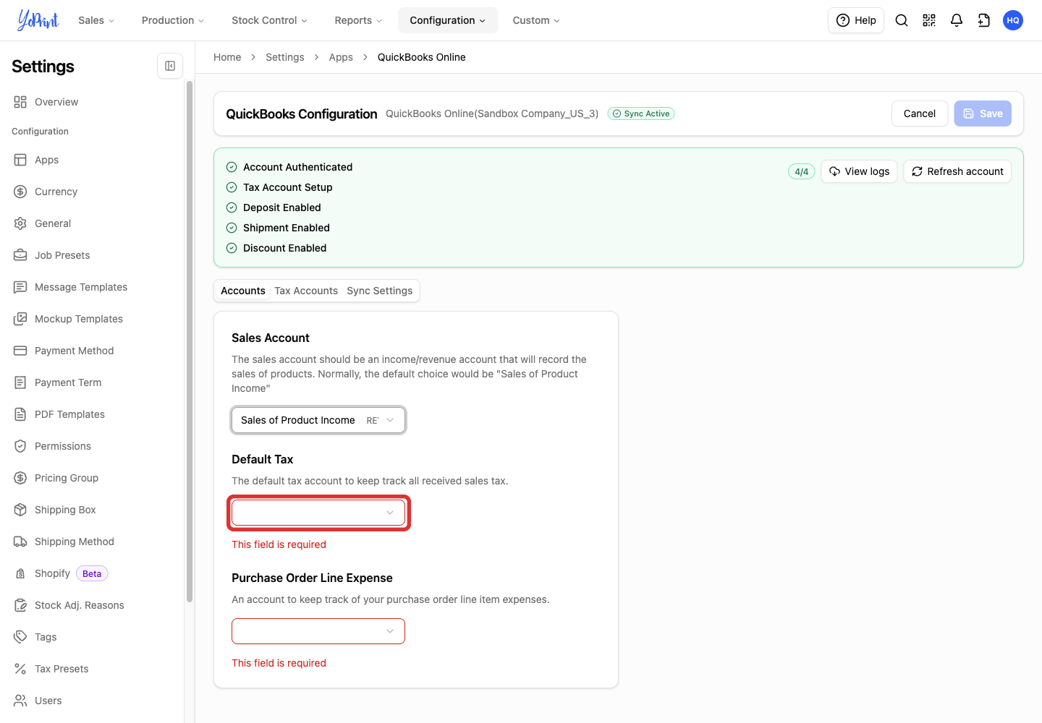Go to Home breadcrumb link
1042x723 pixels.
pos(227,57)
